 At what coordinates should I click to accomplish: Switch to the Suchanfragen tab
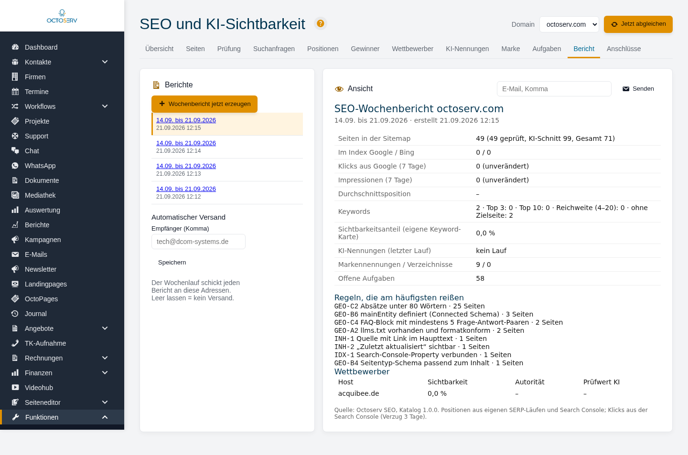coord(274,49)
